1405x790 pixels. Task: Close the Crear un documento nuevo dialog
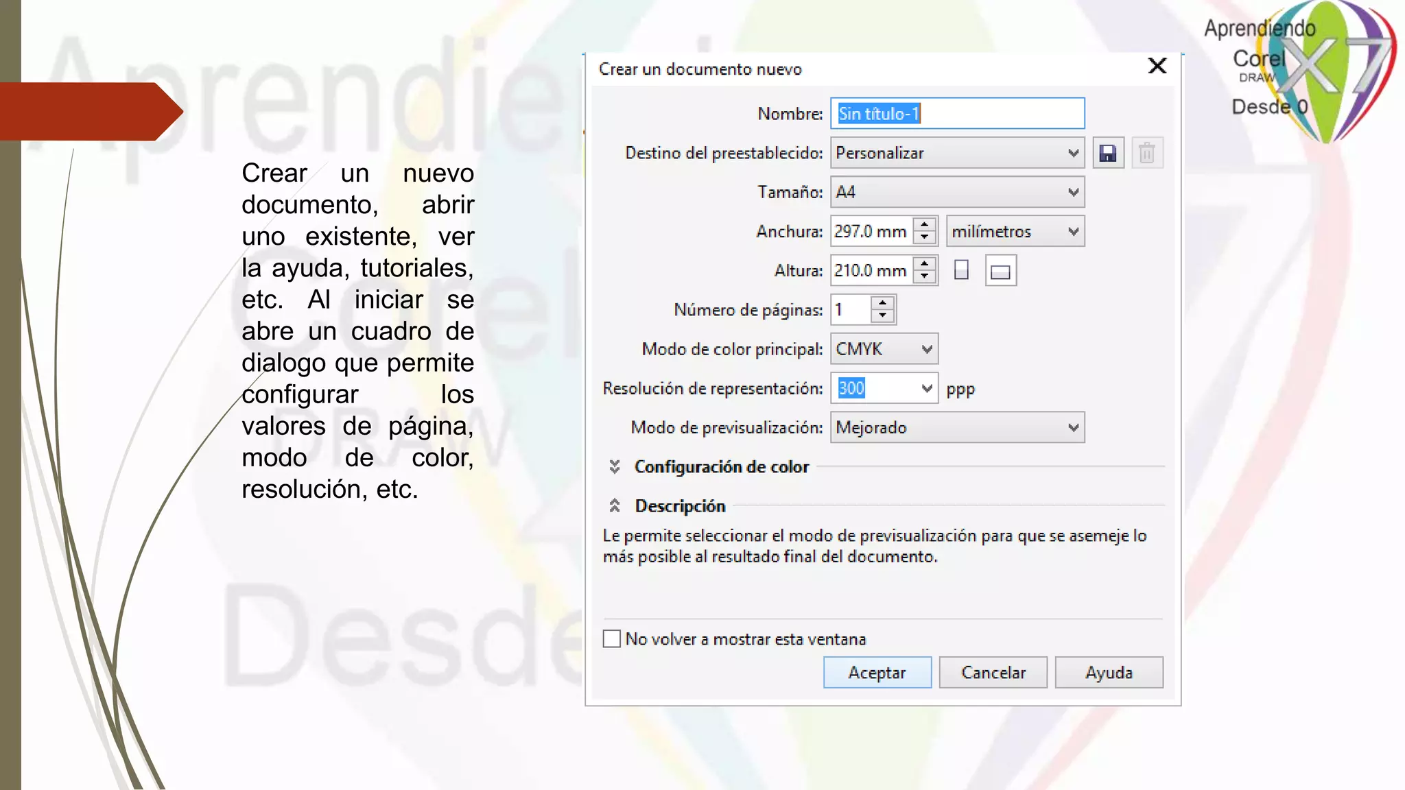(1157, 66)
